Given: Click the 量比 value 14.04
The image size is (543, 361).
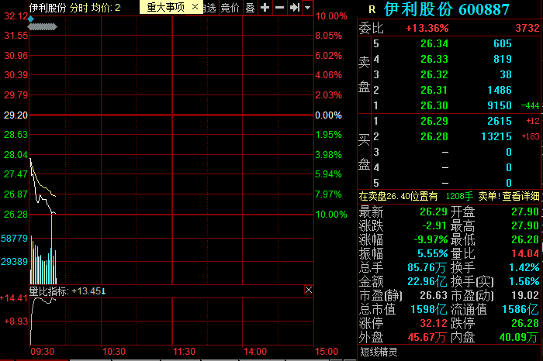Looking at the screenshot, I should [x=525, y=253].
